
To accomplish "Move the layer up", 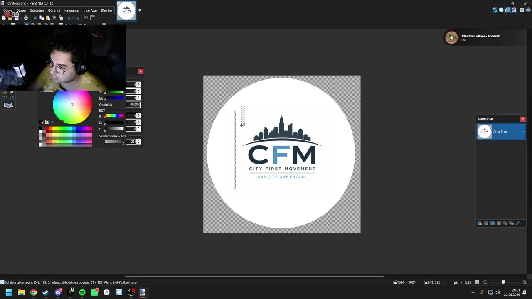I will click(505, 223).
